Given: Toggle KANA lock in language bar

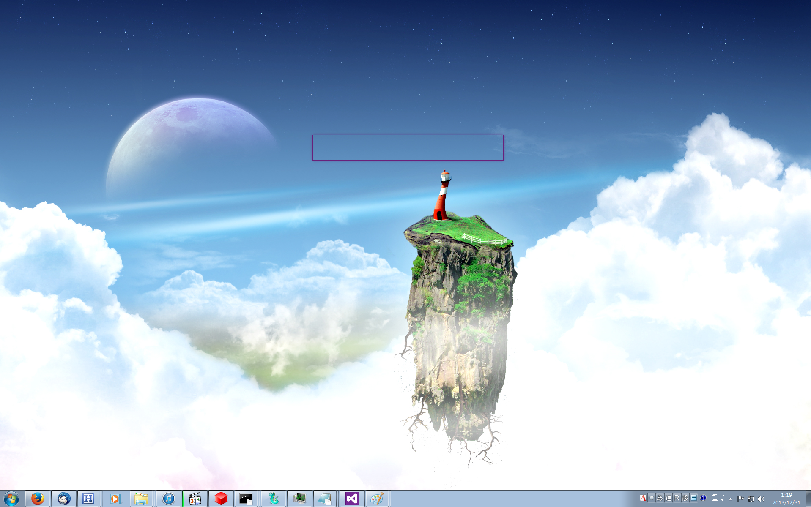Looking at the screenshot, I should [x=714, y=500].
